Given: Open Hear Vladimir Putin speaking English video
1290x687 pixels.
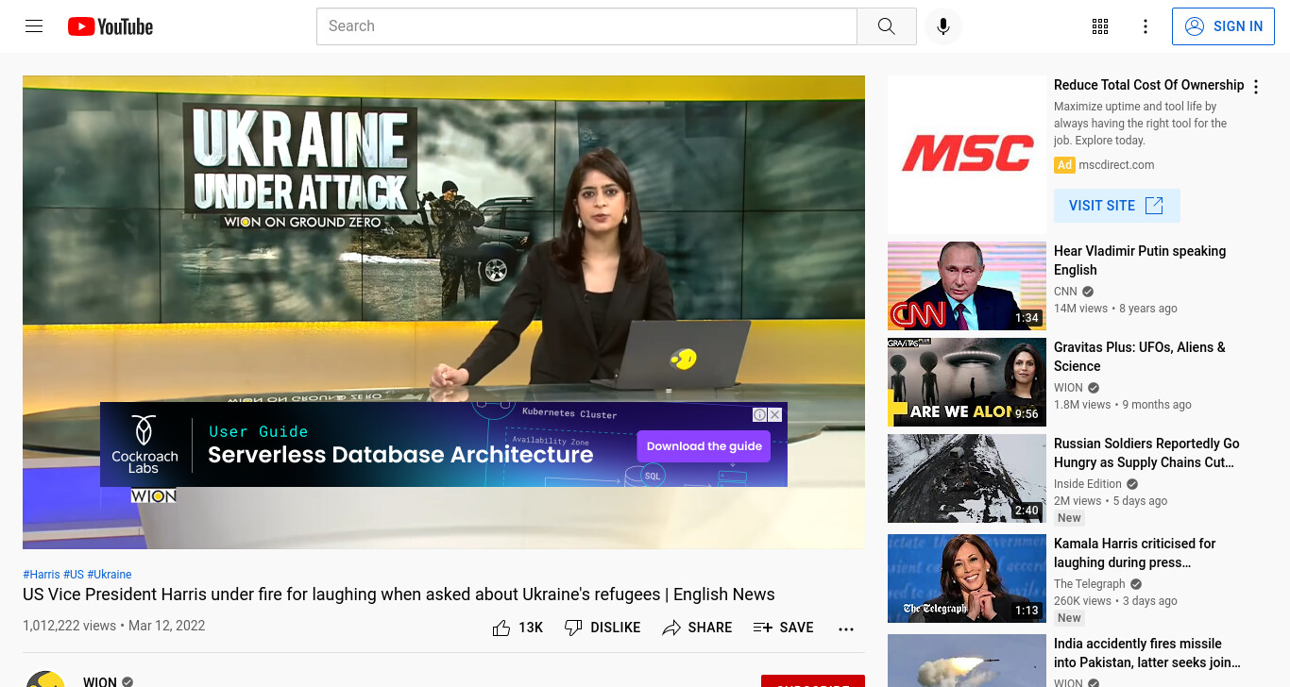Looking at the screenshot, I should click(x=1140, y=260).
